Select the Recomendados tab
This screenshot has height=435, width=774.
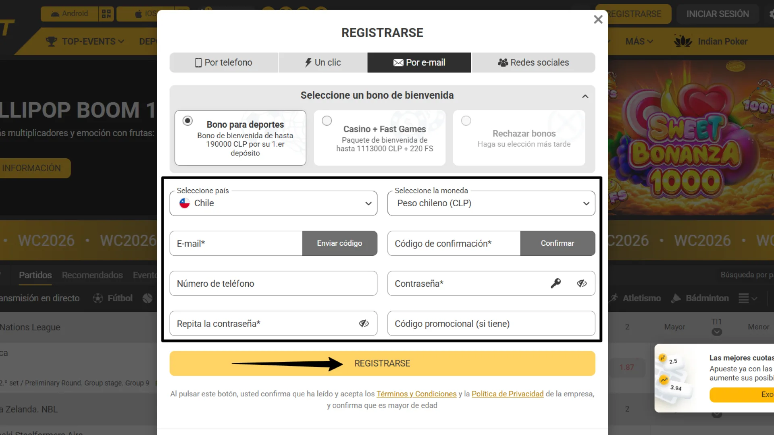tap(92, 275)
